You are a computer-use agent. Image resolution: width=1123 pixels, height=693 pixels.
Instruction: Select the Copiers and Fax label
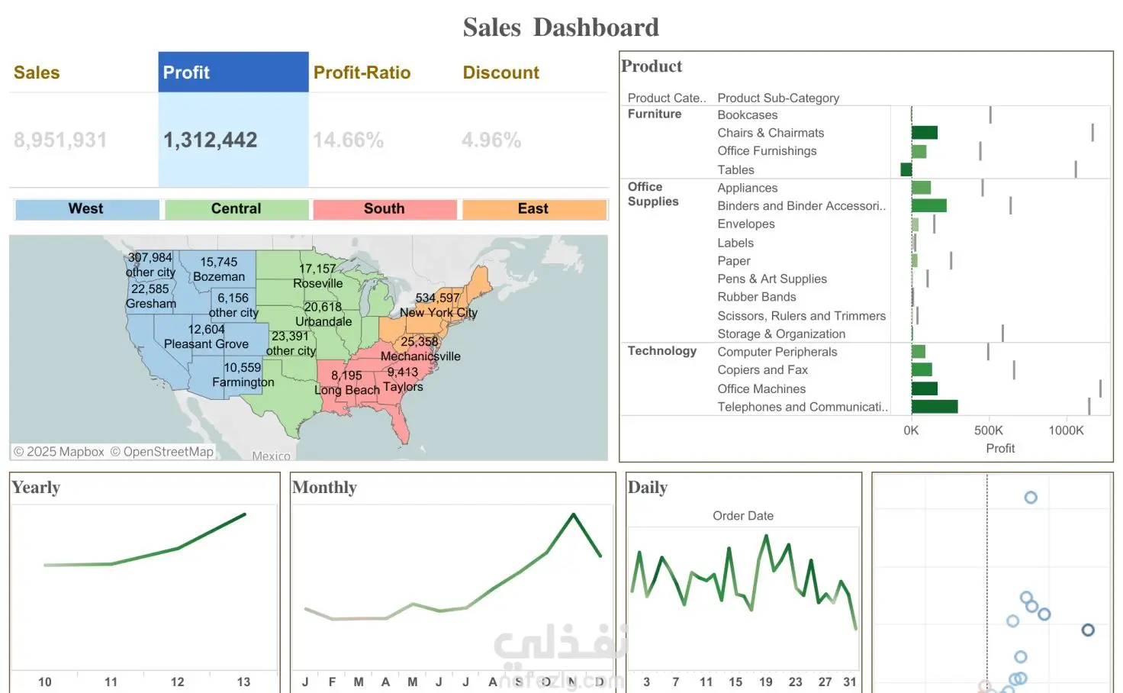(x=762, y=370)
